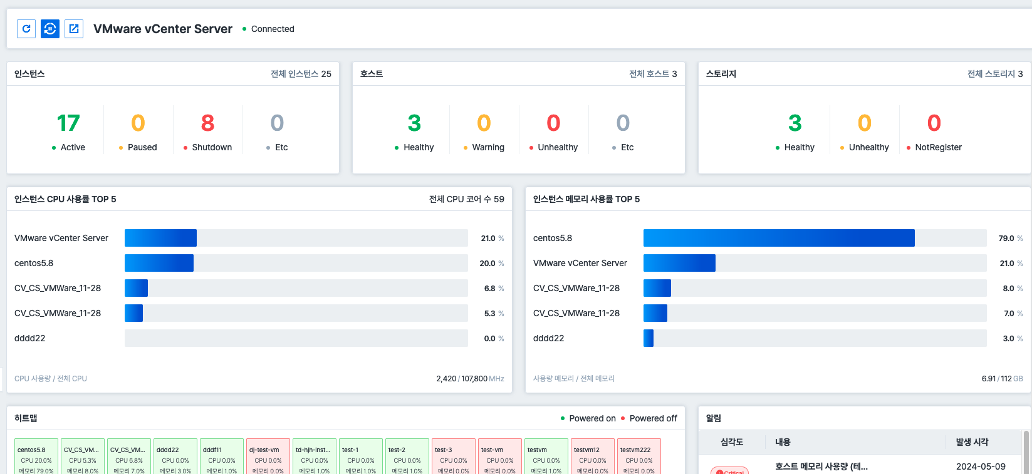The width and height of the screenshot is (1032, 474).
Task: Pause auto-refresh with the blue icon
Action: (50, 29)
